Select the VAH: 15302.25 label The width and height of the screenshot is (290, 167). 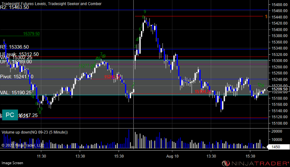point(16,58)
